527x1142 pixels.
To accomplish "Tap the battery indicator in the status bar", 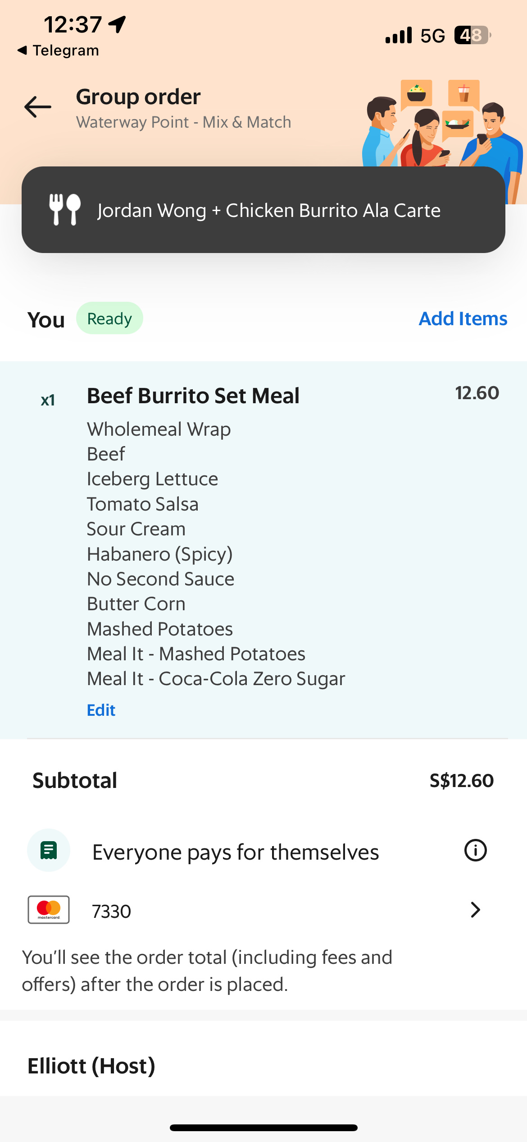I will point(470,34).
